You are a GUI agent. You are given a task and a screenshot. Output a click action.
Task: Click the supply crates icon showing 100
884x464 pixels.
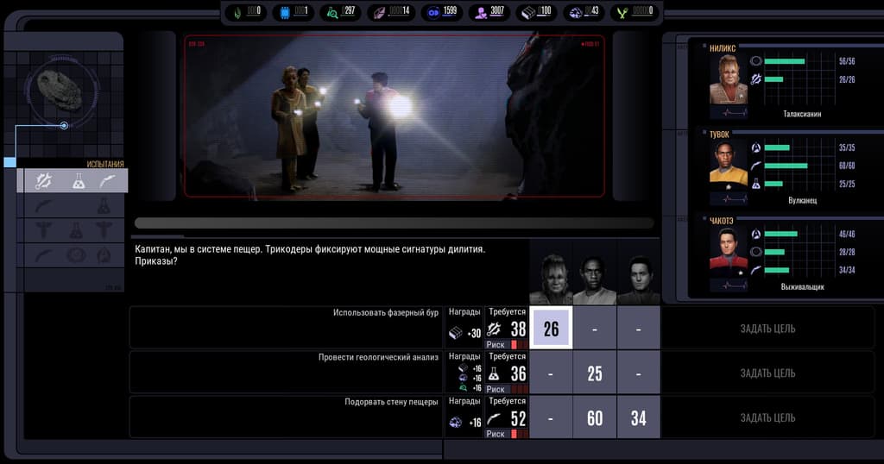point(527,12)
